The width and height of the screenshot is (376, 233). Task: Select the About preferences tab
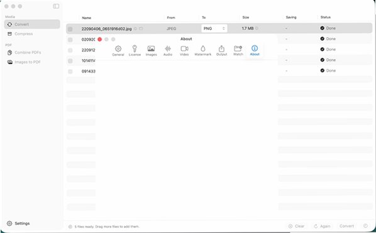point(255,51)
